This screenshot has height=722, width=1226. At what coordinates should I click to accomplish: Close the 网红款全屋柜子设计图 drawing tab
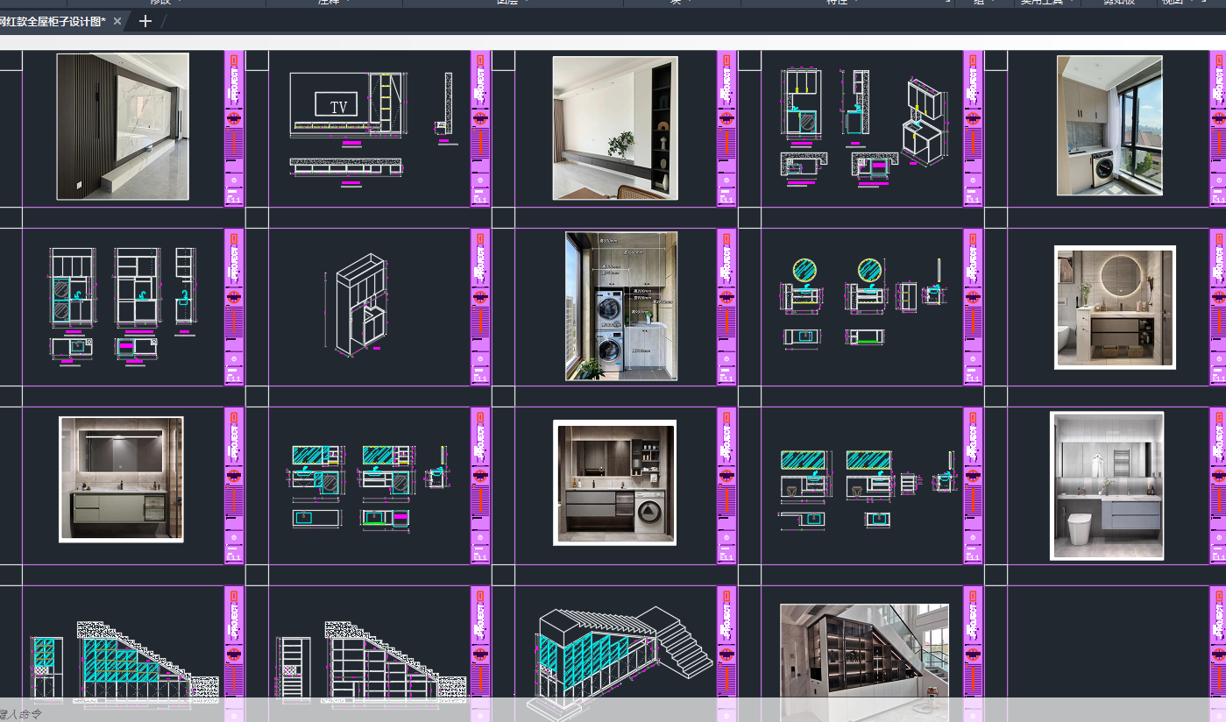click(x=117, y=21)
